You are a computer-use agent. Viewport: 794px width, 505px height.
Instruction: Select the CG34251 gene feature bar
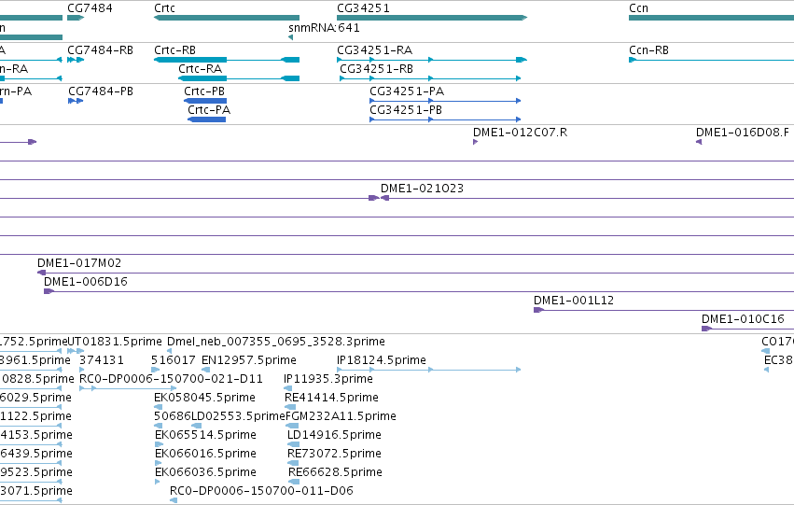pos(432,18)
